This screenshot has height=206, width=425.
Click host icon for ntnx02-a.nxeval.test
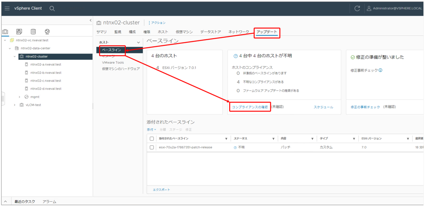[x=27, y=65]
